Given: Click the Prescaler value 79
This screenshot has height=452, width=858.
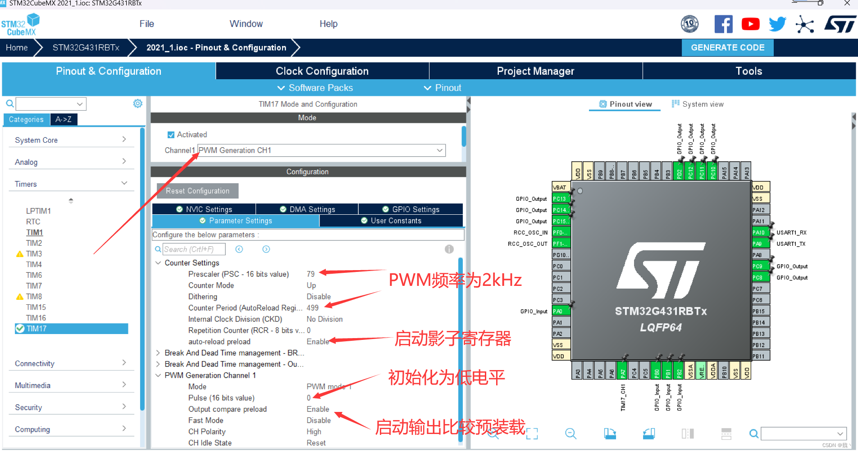Looking at the screenshot, I should click(x=311, y=274).
